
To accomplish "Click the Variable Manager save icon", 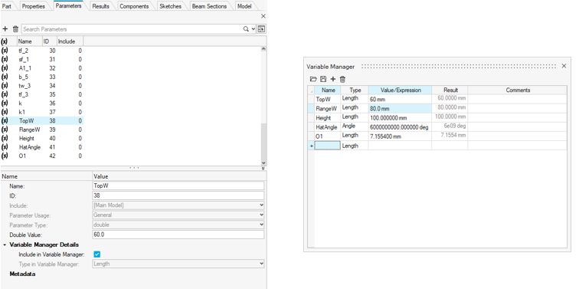I will click(x=323, y=79).
